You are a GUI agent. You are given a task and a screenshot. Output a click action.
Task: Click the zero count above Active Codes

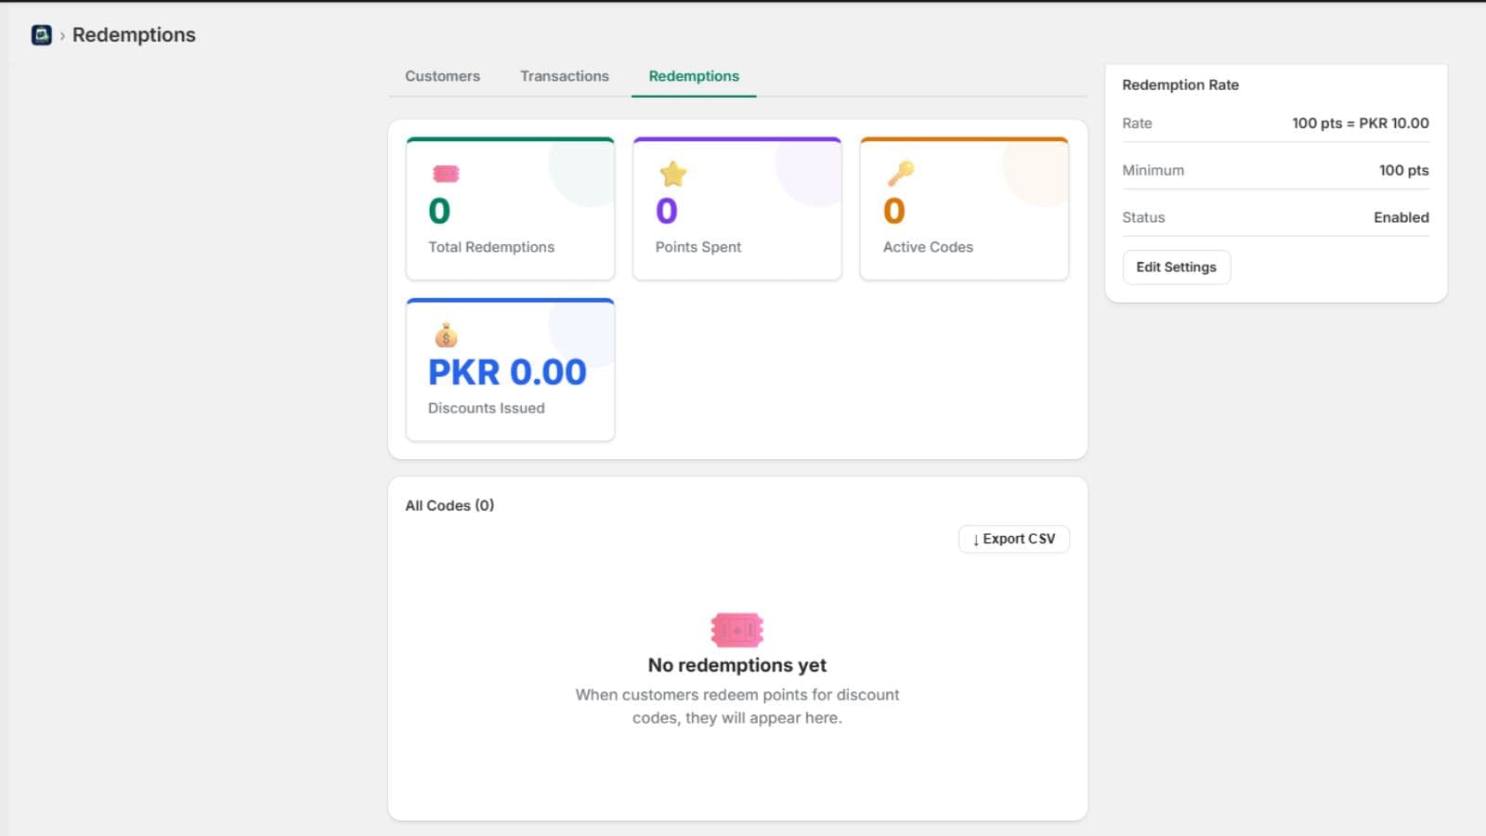[x=893, y=211]
